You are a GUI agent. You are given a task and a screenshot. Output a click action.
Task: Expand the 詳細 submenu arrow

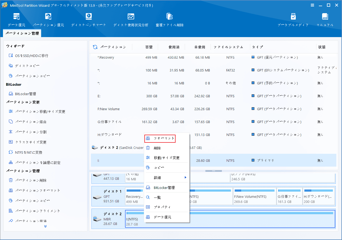pos(185,178)
